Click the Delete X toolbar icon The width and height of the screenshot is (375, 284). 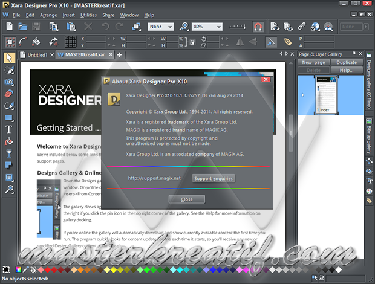click(x=88, y=26)
